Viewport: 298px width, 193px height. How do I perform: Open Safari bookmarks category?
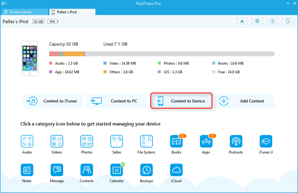point(116,141)
